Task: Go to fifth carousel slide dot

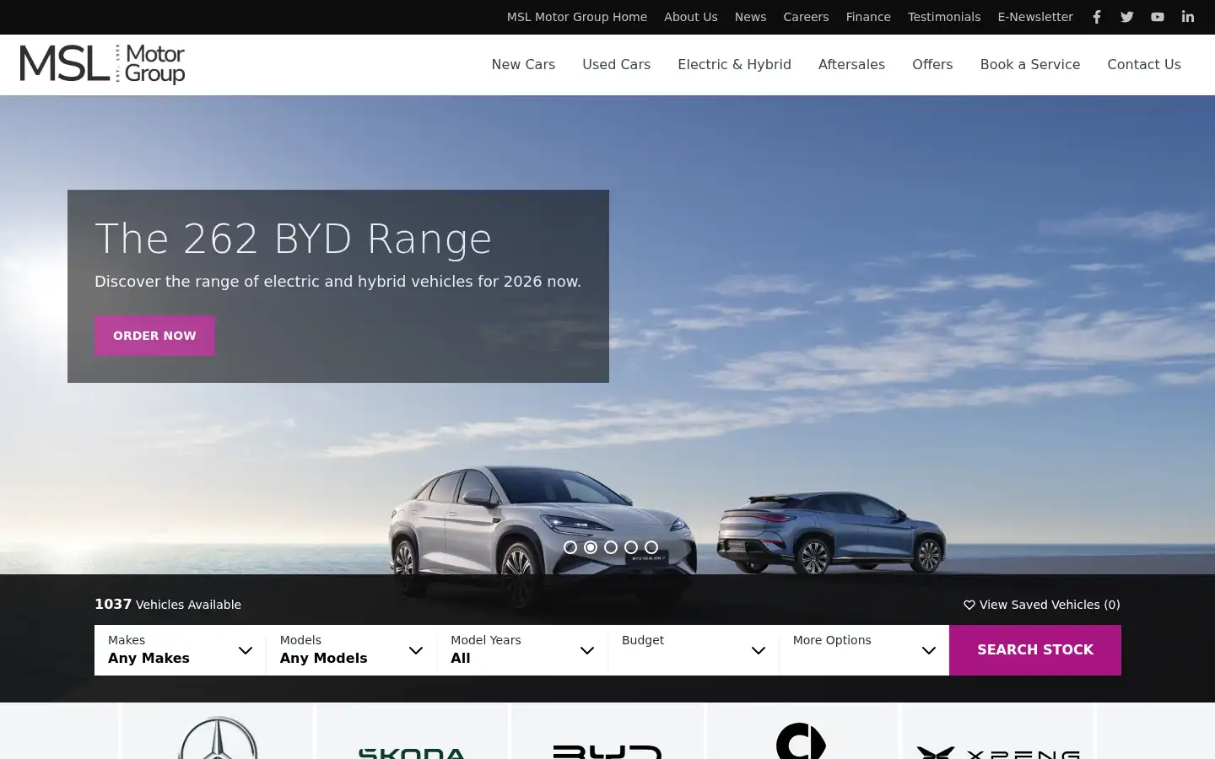Action: (651, 547)
